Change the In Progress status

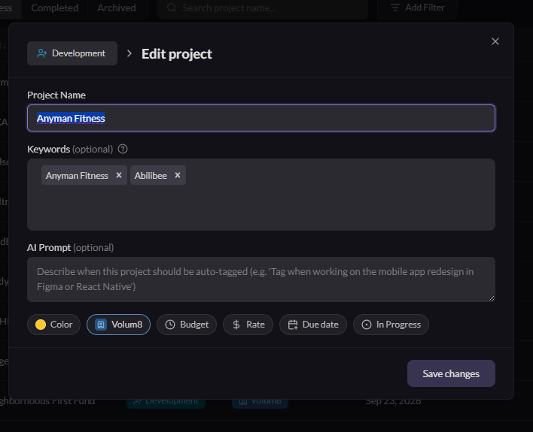click(x=391, y=325)
